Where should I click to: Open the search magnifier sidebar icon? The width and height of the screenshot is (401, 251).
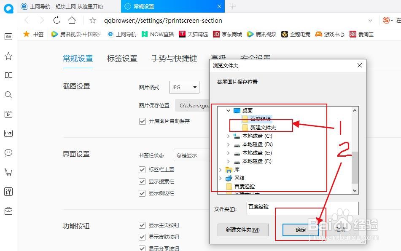click(8, 95)
